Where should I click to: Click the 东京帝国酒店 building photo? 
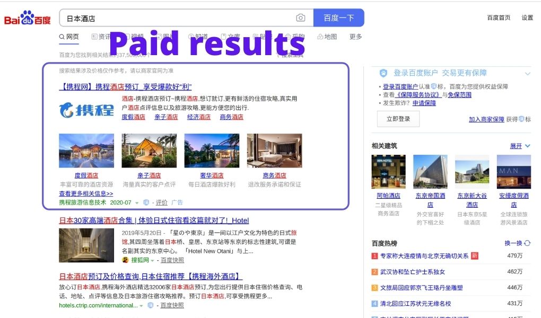(x=430, y=172)
